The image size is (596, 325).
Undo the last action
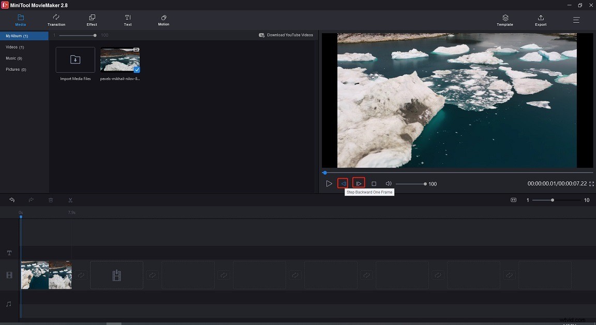pyautogui.click(x=11, y=200)
